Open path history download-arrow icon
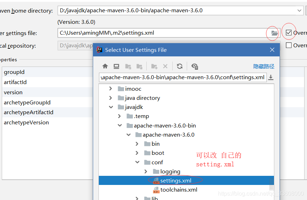 [x=271, y=77]
